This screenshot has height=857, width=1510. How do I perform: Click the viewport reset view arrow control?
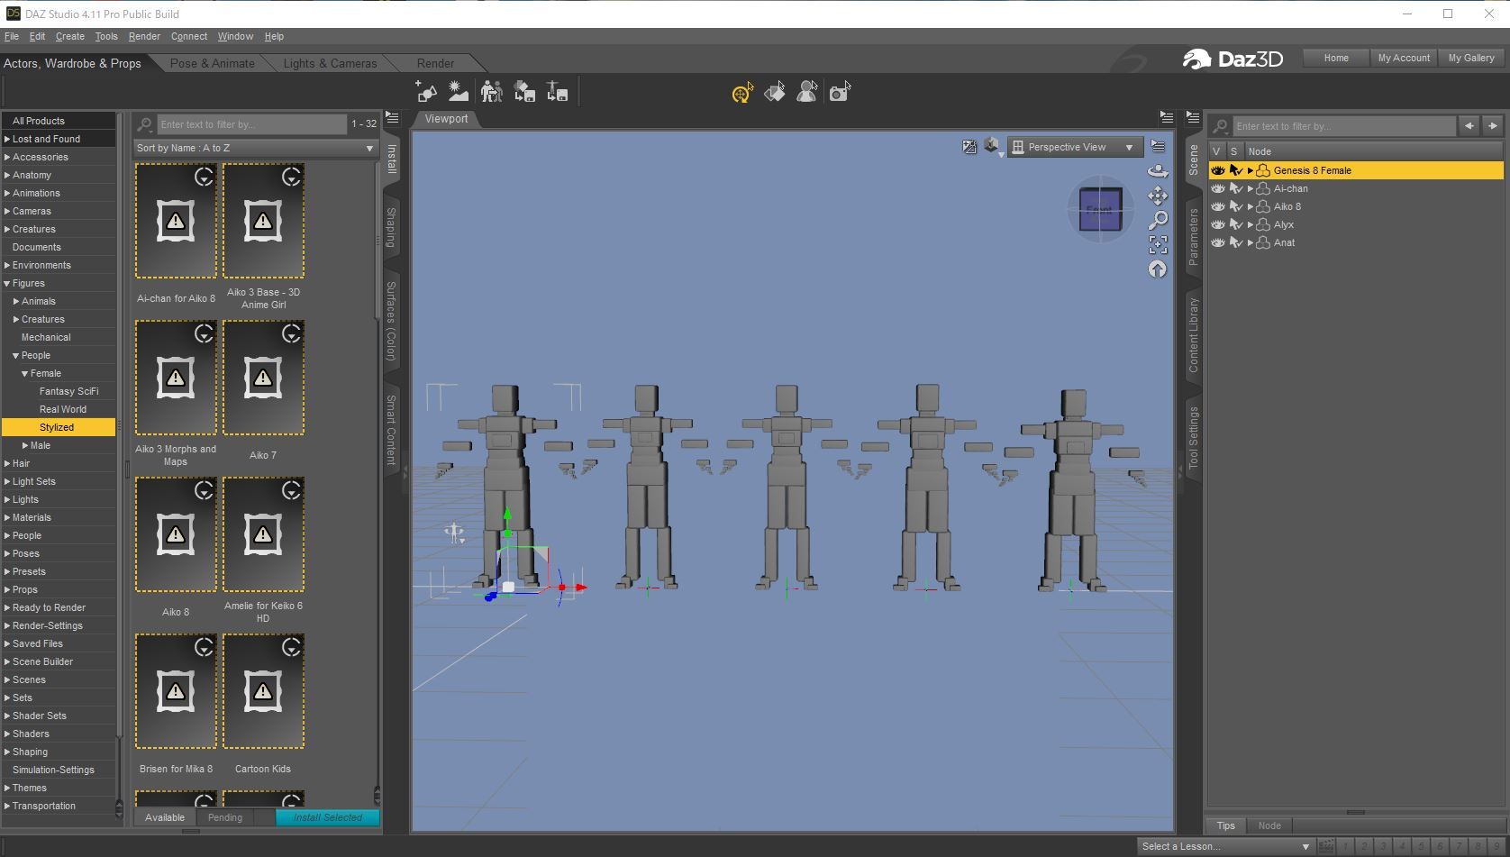pyautogui.click(x=1158, y=269)
